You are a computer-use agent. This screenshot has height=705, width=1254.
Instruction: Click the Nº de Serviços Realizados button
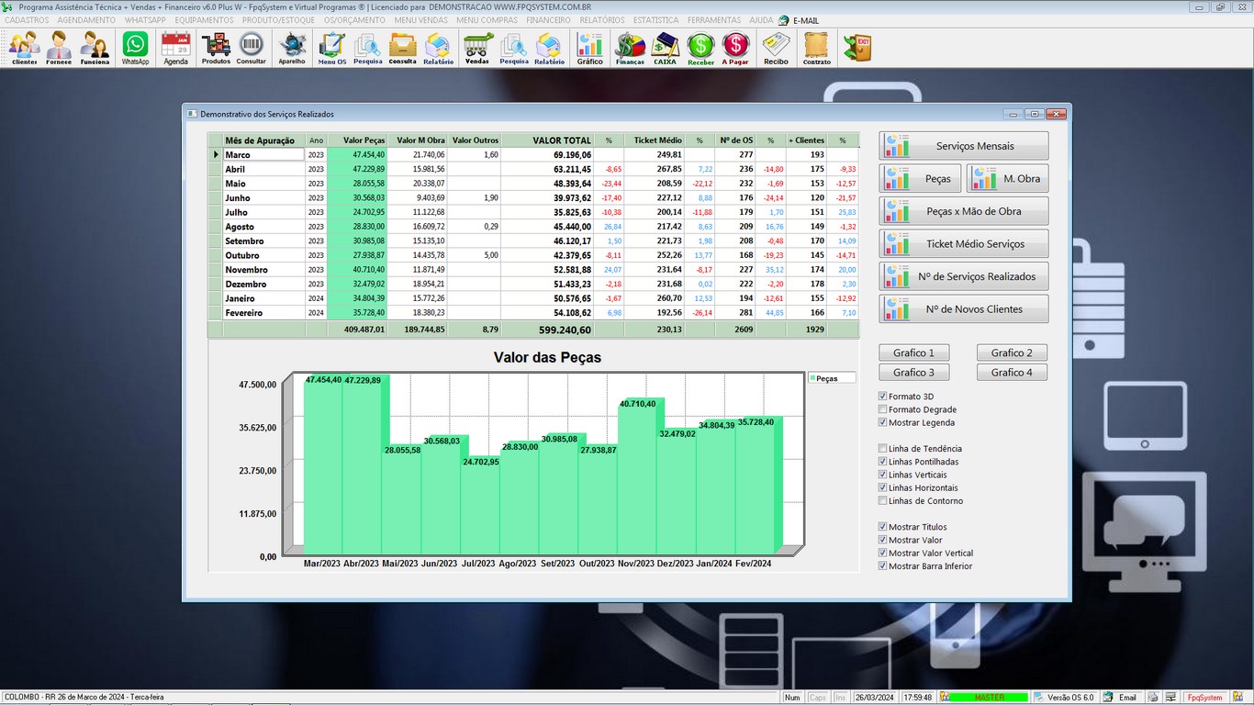point(963,276)
